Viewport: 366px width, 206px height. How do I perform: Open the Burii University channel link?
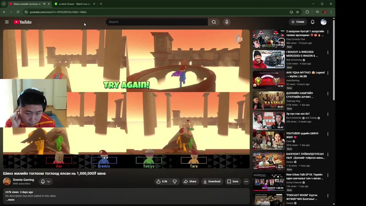coord(294,118)
